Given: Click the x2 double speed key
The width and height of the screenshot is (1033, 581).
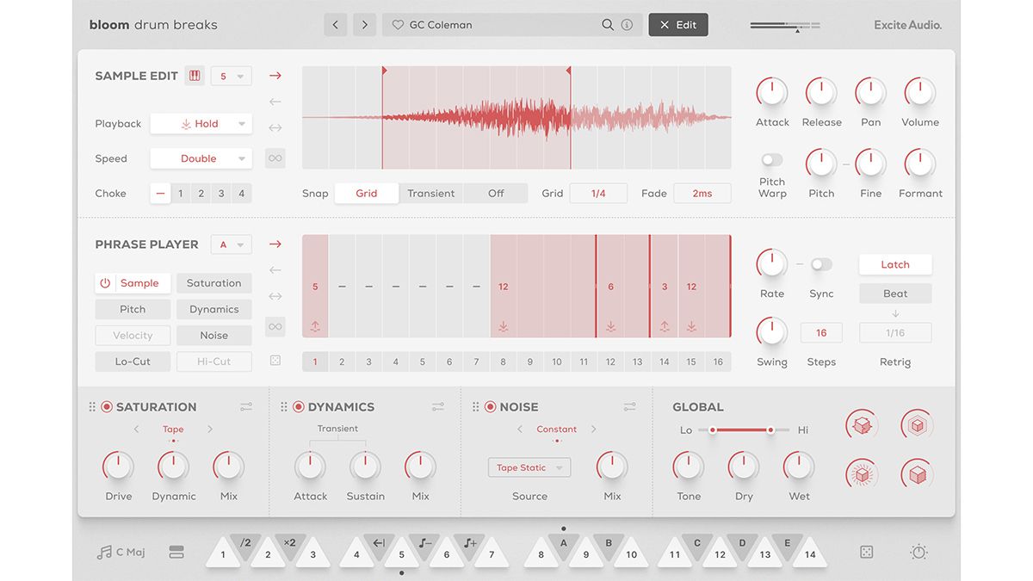Looking at the screenshot, I should pyautogui.click(x=290, y=544).
